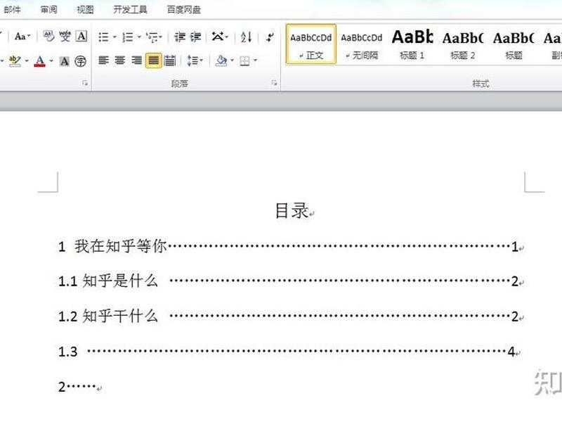562x422 pixels.
Task: Switch to the 视图 tab
Action: 85,9
